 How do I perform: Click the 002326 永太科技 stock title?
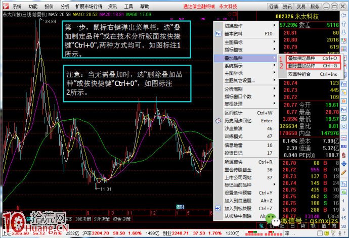[297, 17]
